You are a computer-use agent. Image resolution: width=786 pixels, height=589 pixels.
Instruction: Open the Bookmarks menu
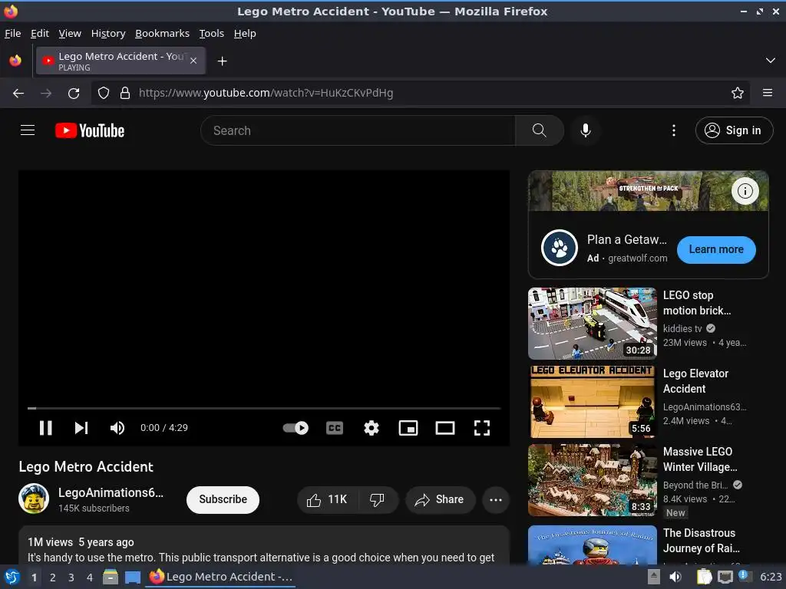point(162,33)
